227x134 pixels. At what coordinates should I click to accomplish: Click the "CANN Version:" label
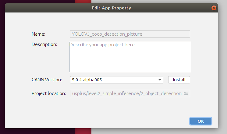click(47, 80)
